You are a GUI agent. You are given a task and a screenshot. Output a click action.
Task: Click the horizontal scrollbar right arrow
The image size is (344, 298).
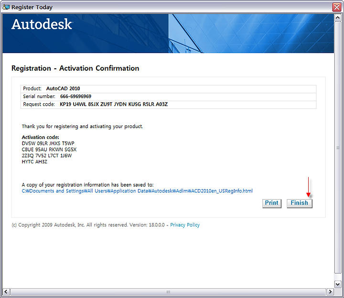click(330, 292)
